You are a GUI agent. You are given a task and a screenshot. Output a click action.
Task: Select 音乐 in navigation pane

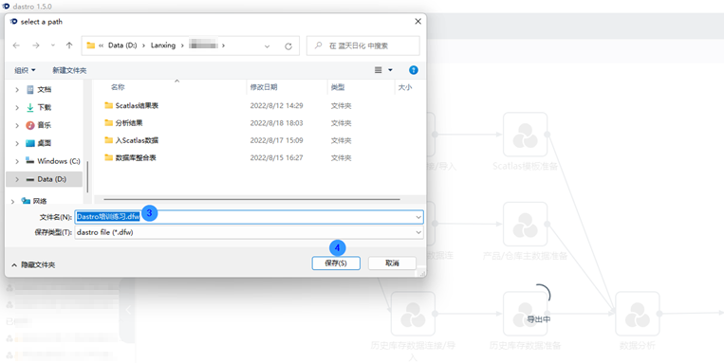pos(45,125)
